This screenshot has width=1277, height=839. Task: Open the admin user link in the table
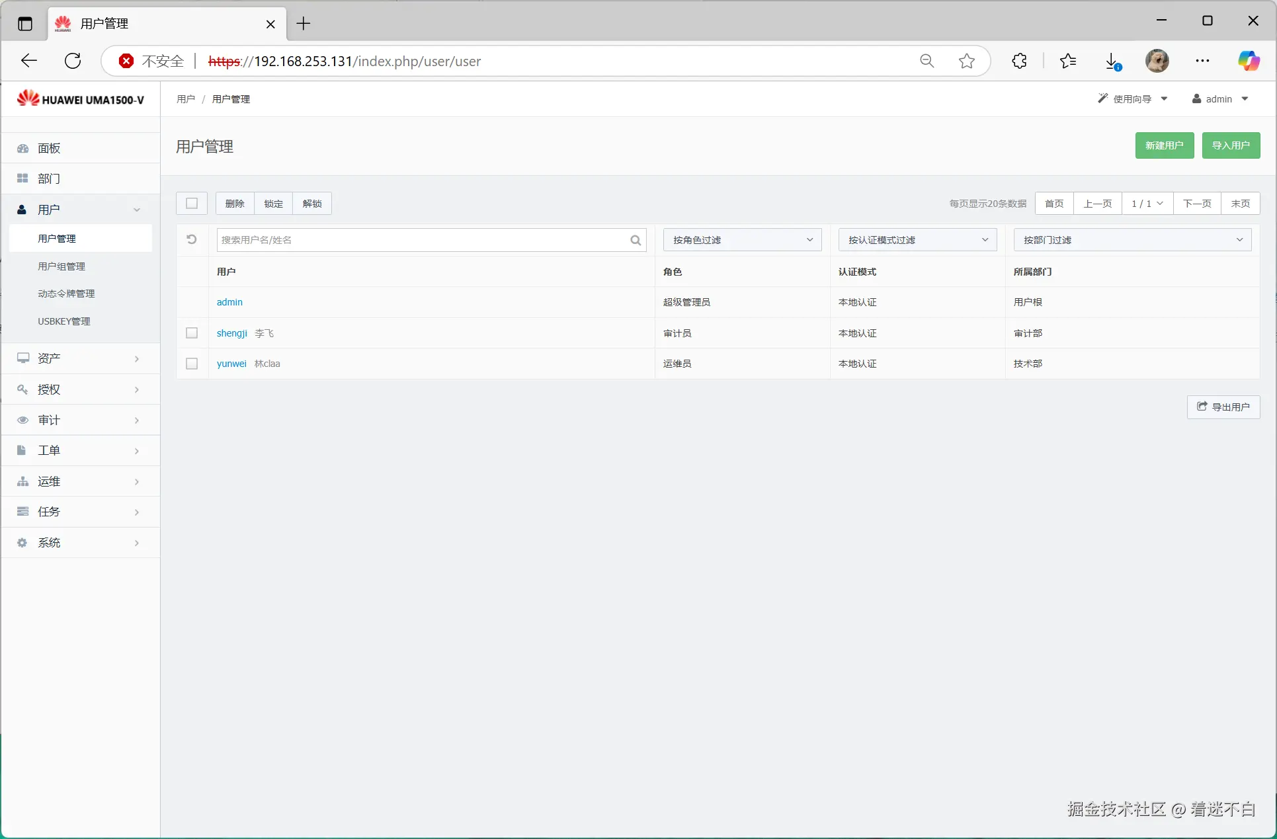[229, 302]
